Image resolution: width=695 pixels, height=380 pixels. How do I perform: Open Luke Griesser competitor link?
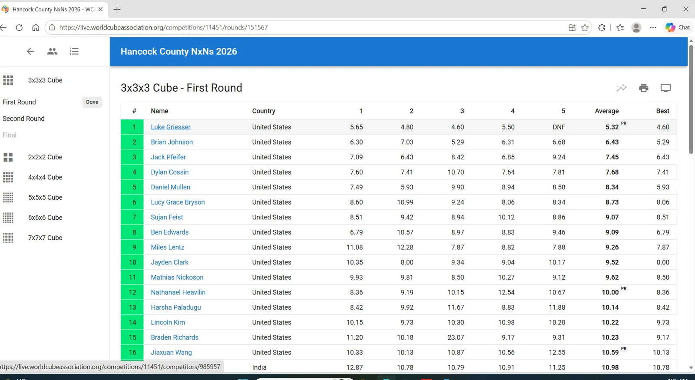point(171,127)
